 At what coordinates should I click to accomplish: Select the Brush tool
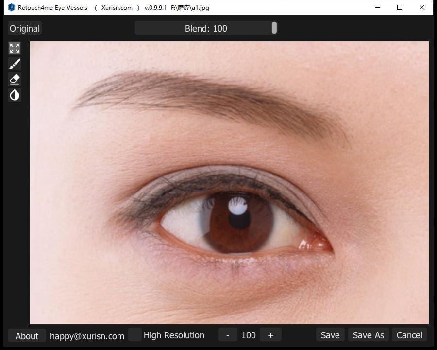[x=15, y=64]
